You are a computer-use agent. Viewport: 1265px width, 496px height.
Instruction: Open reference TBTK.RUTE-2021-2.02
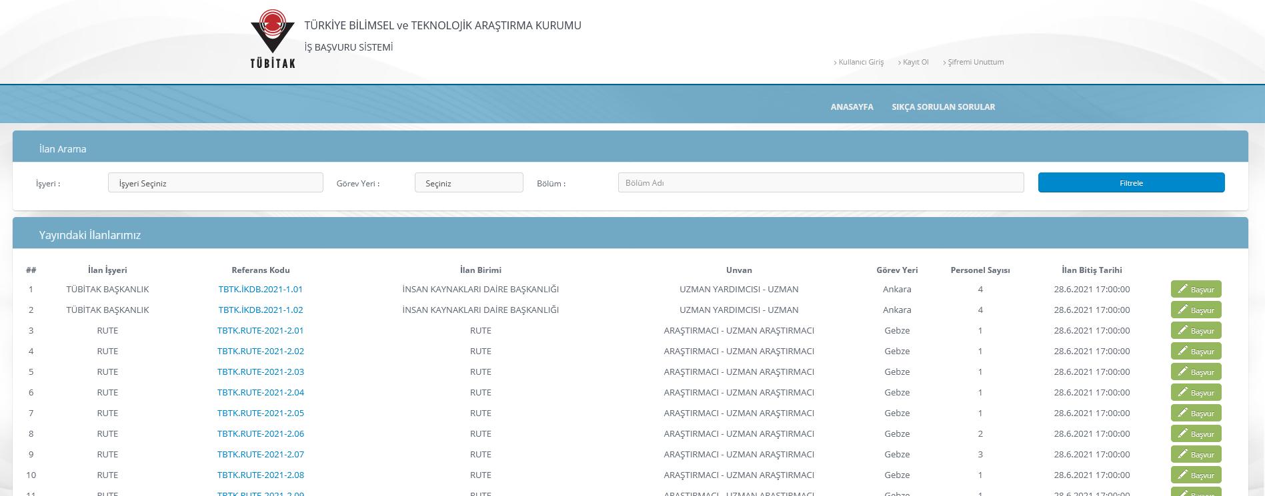(x=261, y=351)
